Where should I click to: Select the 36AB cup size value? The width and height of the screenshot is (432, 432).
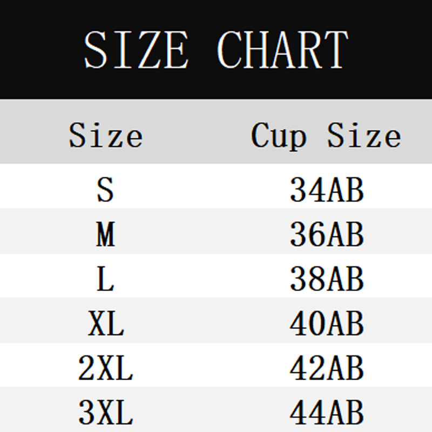click(327, 235)
